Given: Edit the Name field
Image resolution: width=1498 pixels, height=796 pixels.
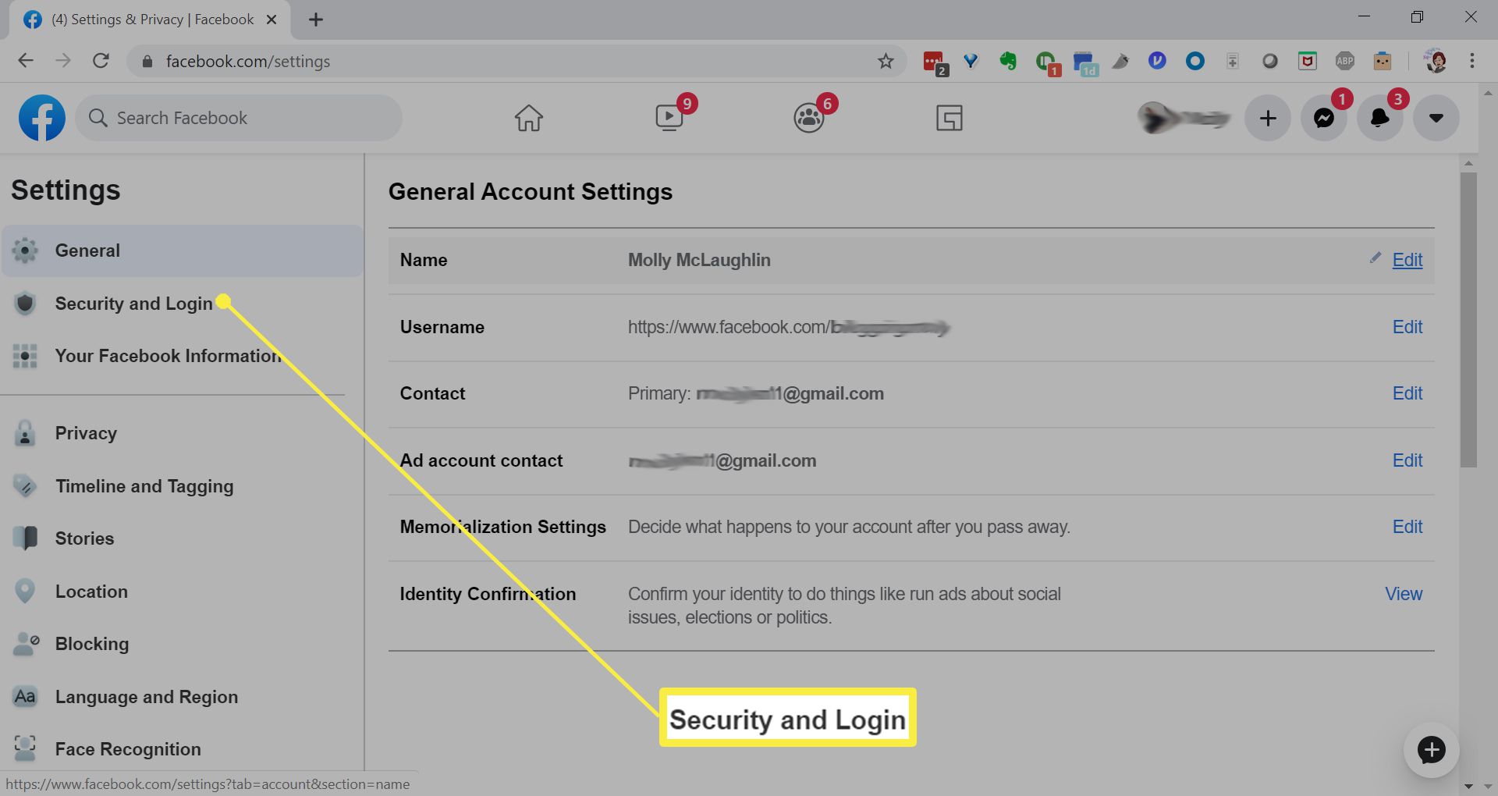Looking at the screenshot, I should click(1407, 260).
